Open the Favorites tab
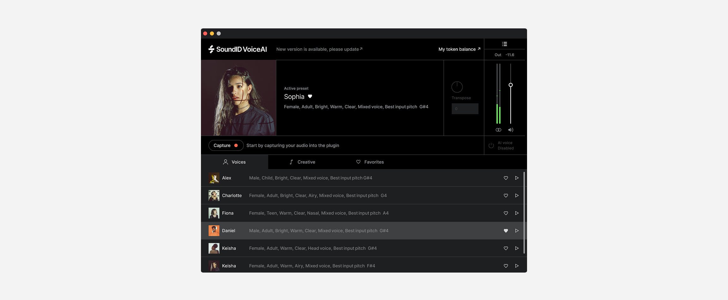 (370, 162)
